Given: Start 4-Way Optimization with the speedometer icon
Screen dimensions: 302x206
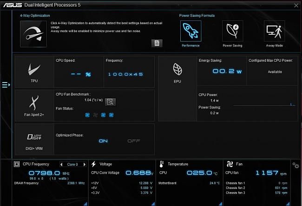Looking at the screenshot, I should 33,33.
